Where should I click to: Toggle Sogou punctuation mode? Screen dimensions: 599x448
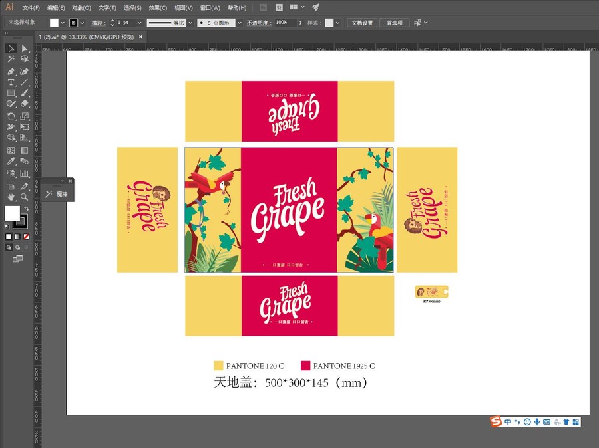pyautogui.click(x=517, y=421)
